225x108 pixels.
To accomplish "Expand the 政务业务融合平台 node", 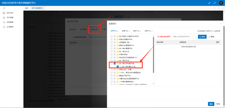I will [112, 39].
